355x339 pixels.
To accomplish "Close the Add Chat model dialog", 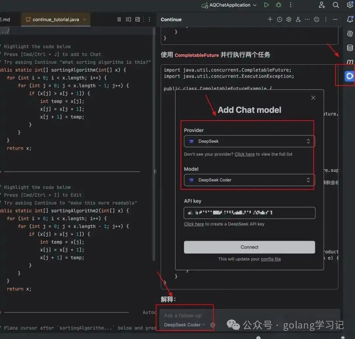I will point(313,98).
